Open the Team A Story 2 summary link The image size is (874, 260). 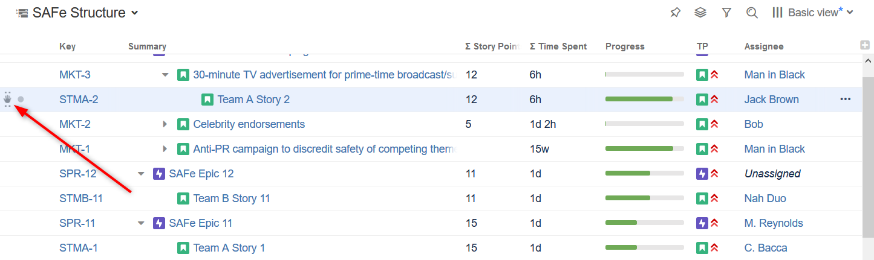(x=253, y=100)
